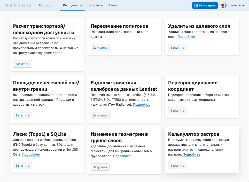Click Подробнее in Удалить из целевого слоя card
Image resolution: width=249 pixels, height=182 pixels.
point(186,37)
